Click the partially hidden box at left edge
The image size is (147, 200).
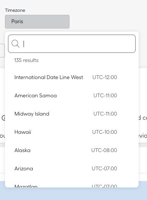[x=2, y=51]
